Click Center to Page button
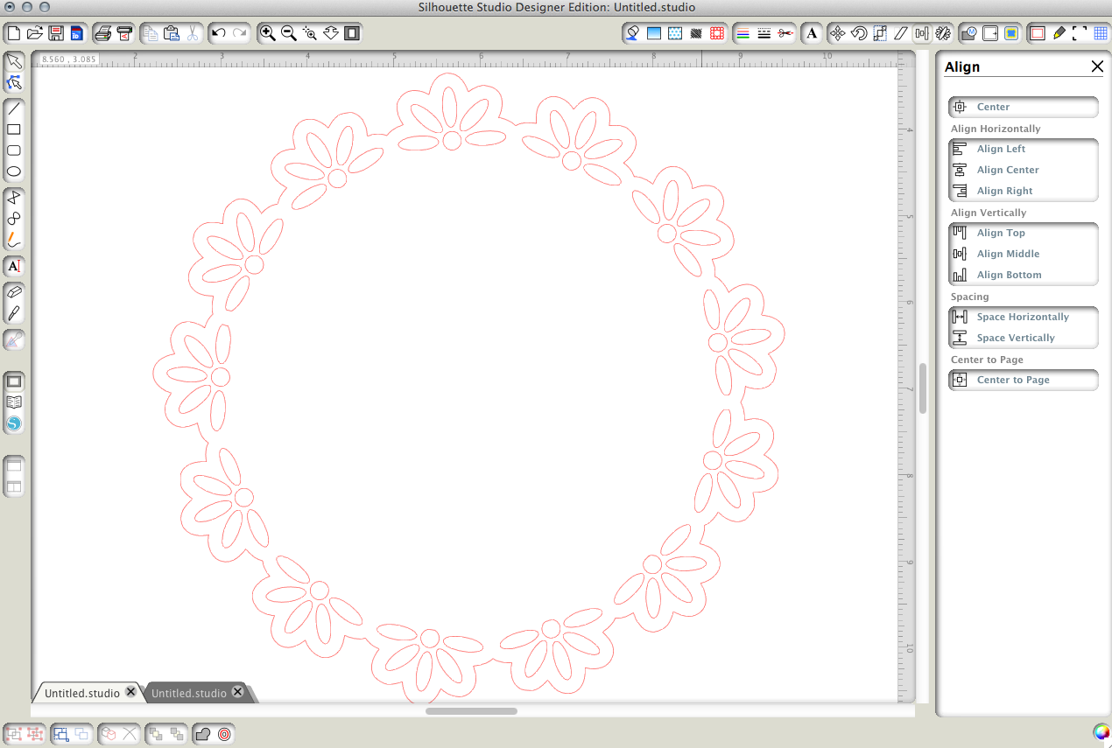The image size is (1112, 748). (1024, 380)
